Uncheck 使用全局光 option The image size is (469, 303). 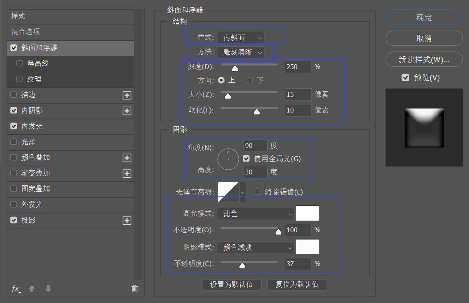click(x=247, y=158)
